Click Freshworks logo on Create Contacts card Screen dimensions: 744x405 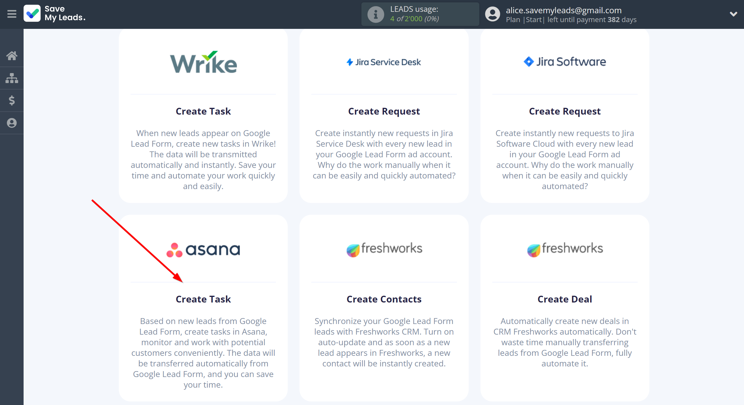click(x=384, y=249)
